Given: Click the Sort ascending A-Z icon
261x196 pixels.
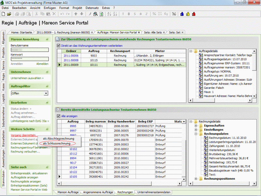Looking at the screenshot, I should tap(109, 14).
